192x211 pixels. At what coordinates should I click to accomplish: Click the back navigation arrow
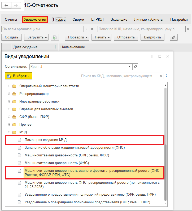point(7,6)
